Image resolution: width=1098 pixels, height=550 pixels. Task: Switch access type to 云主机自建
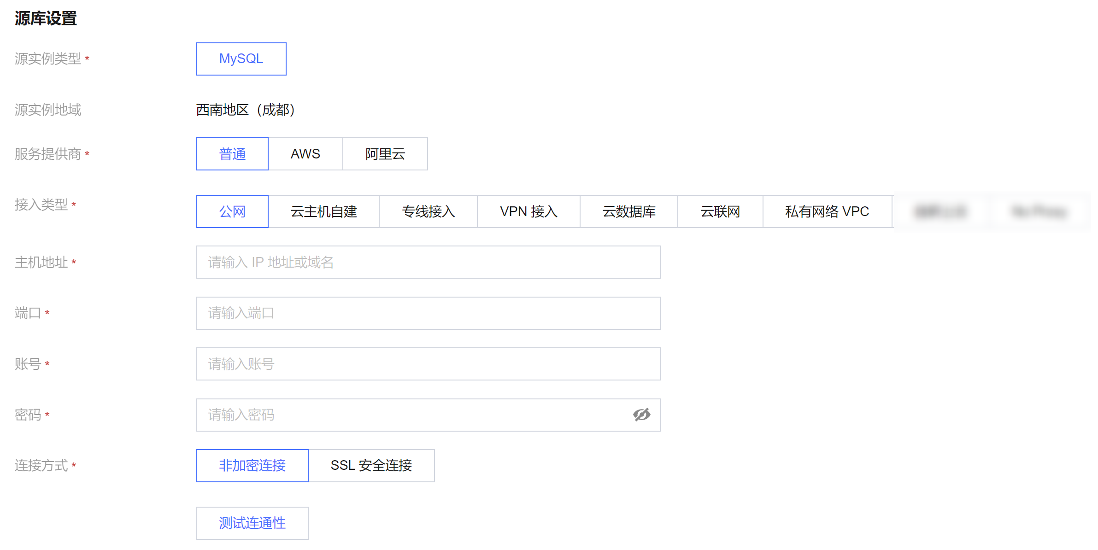coord(323,211)
